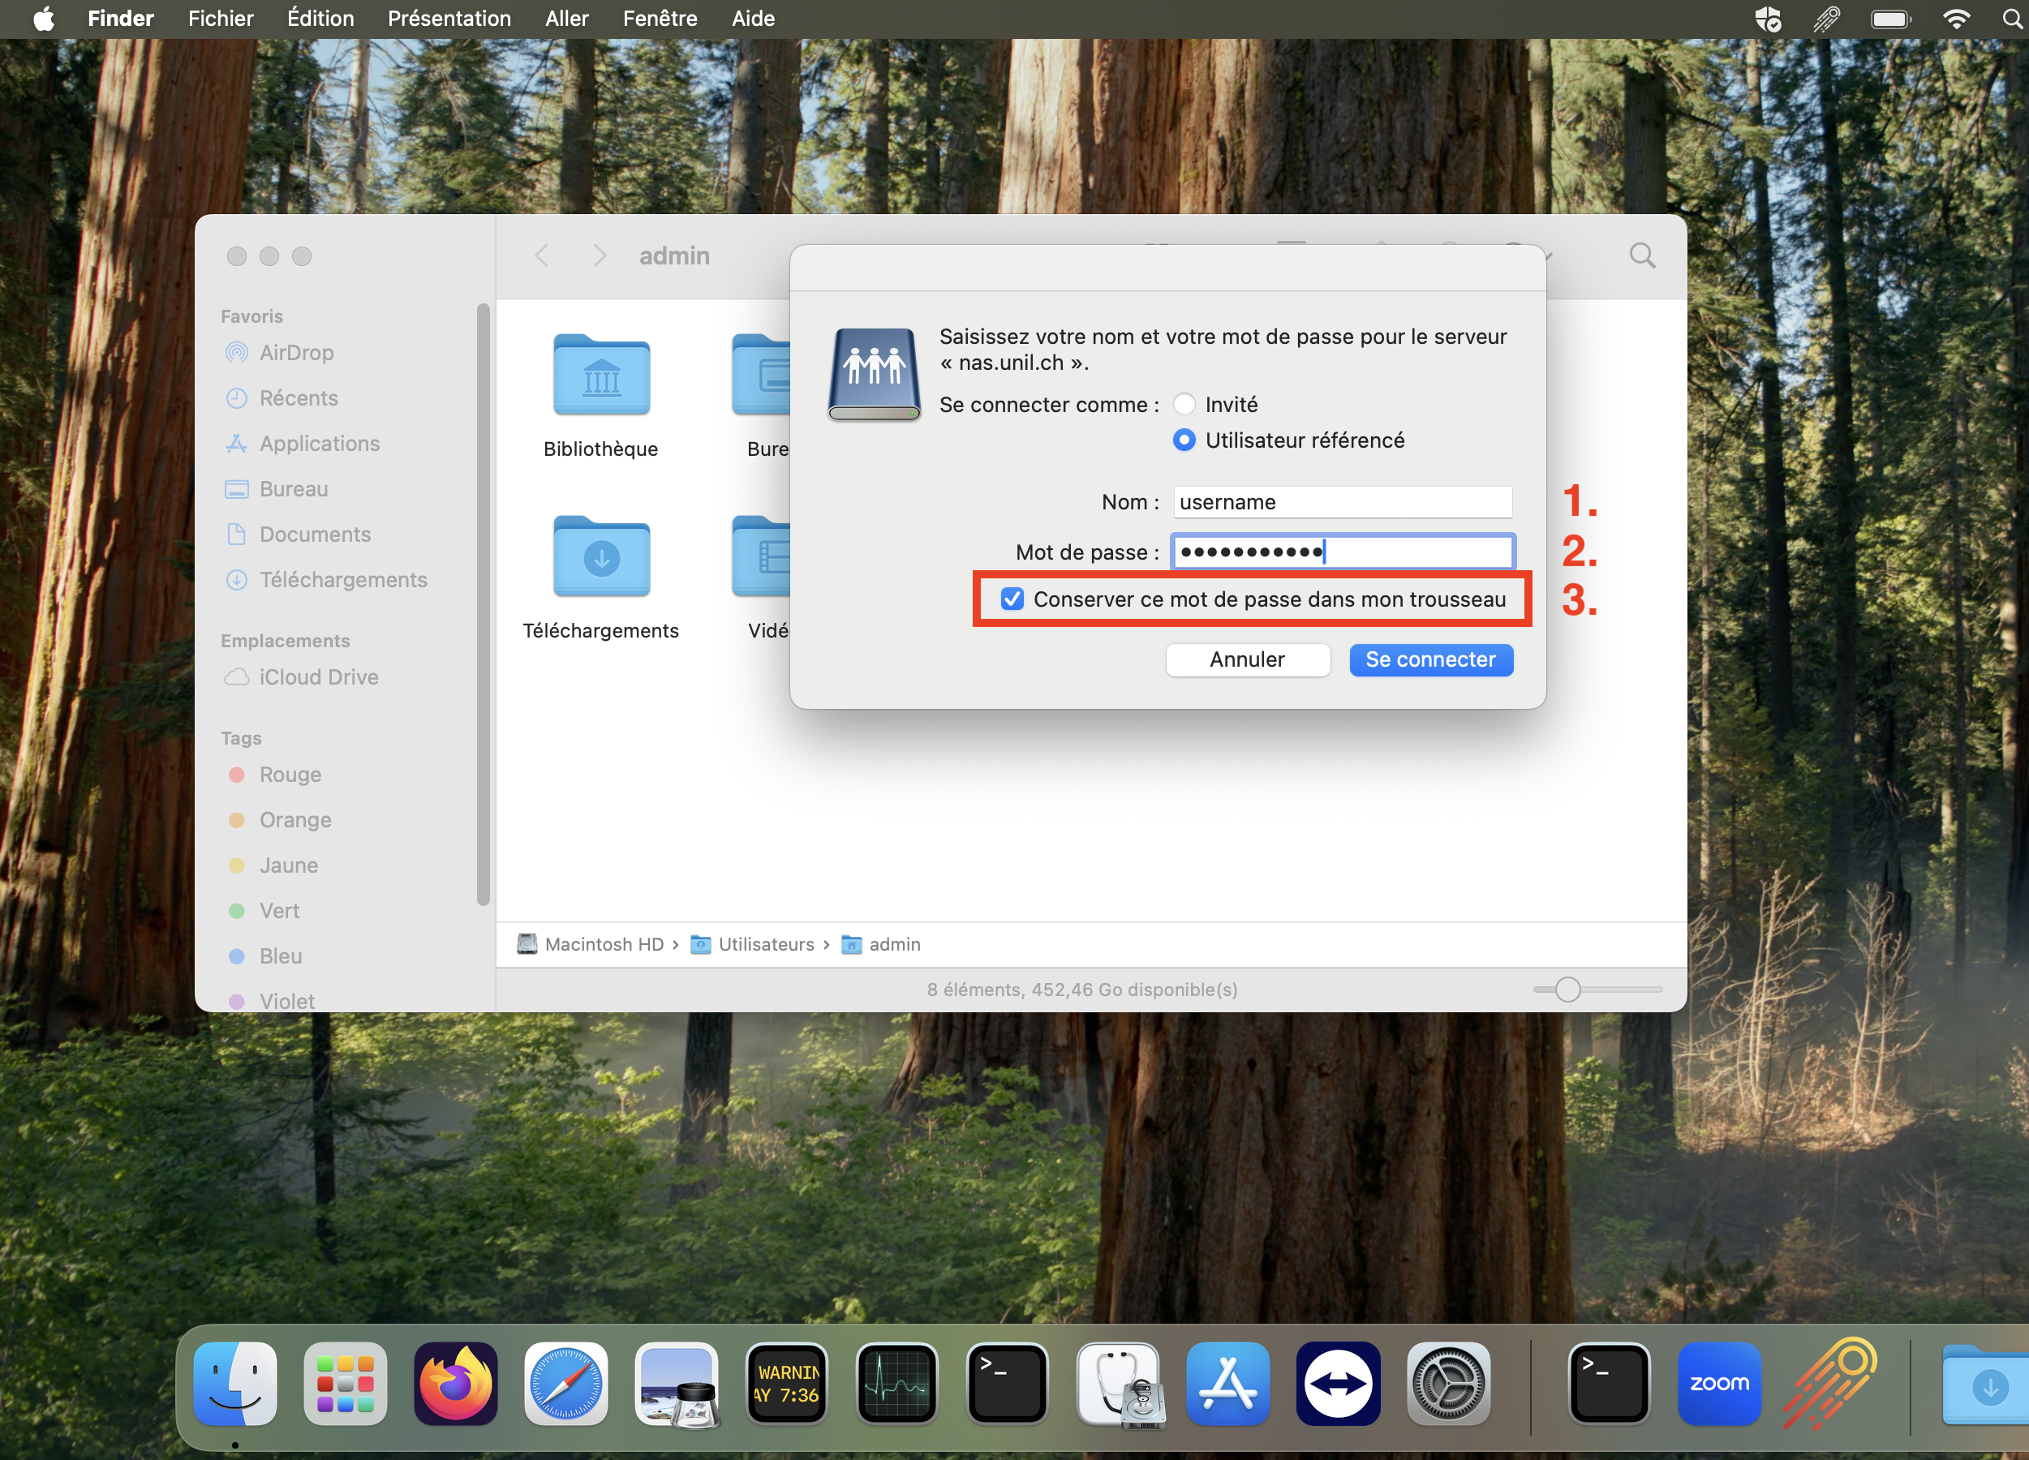Click the Finder back chevron
The width and height of the screenshot is (2029, 1460).
pyautogui.click(x=541, y=255)
